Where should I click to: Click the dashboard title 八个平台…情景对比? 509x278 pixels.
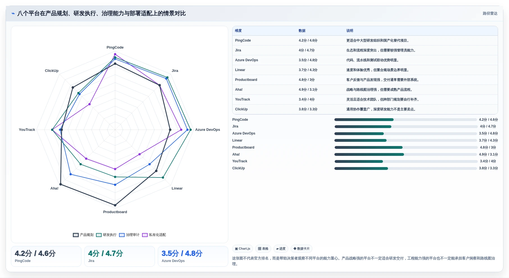coord(101,13)
